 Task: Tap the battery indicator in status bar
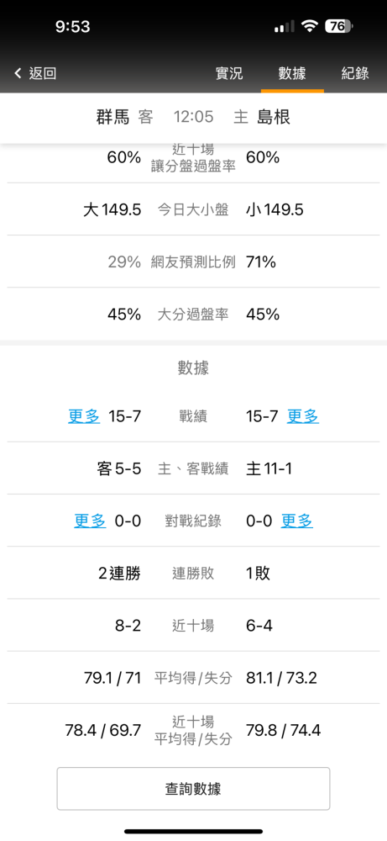pos(339,26)
